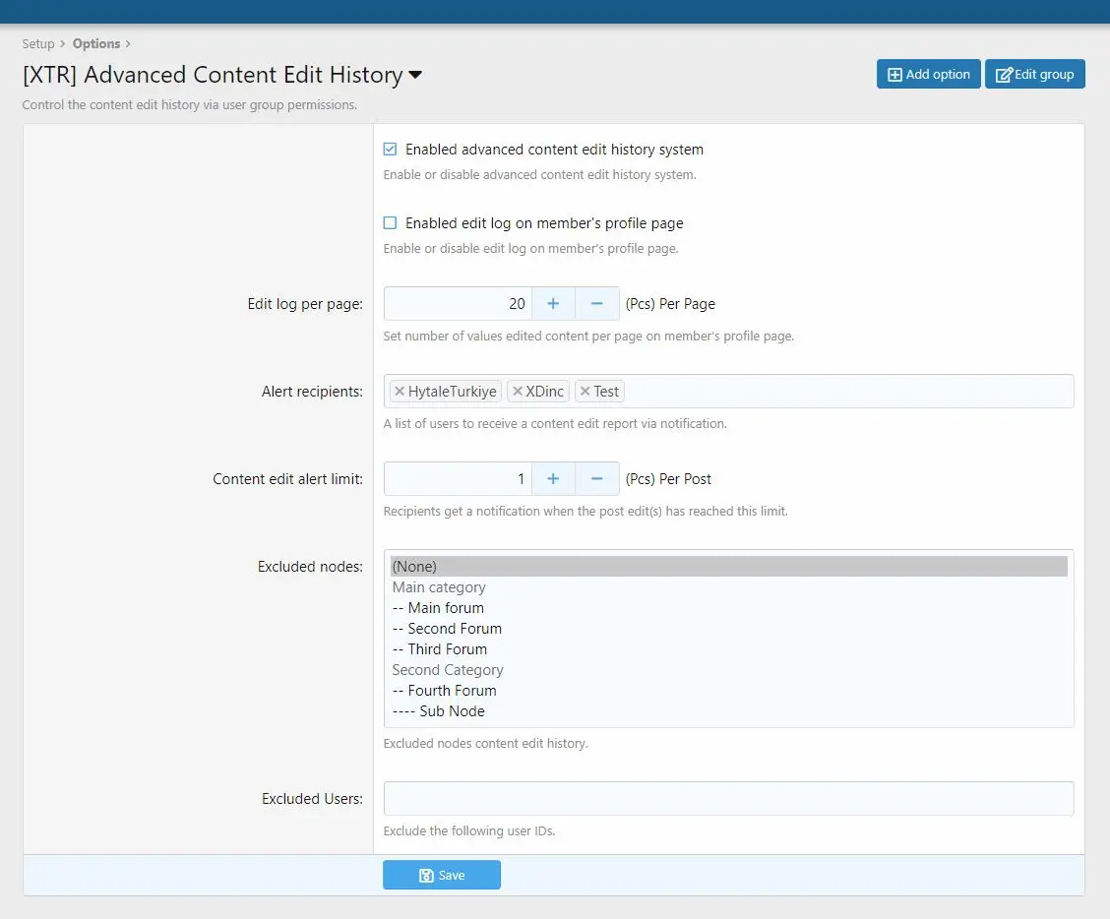
Task: Click the floppy disk icon on Save
Action: pos(426,876)
